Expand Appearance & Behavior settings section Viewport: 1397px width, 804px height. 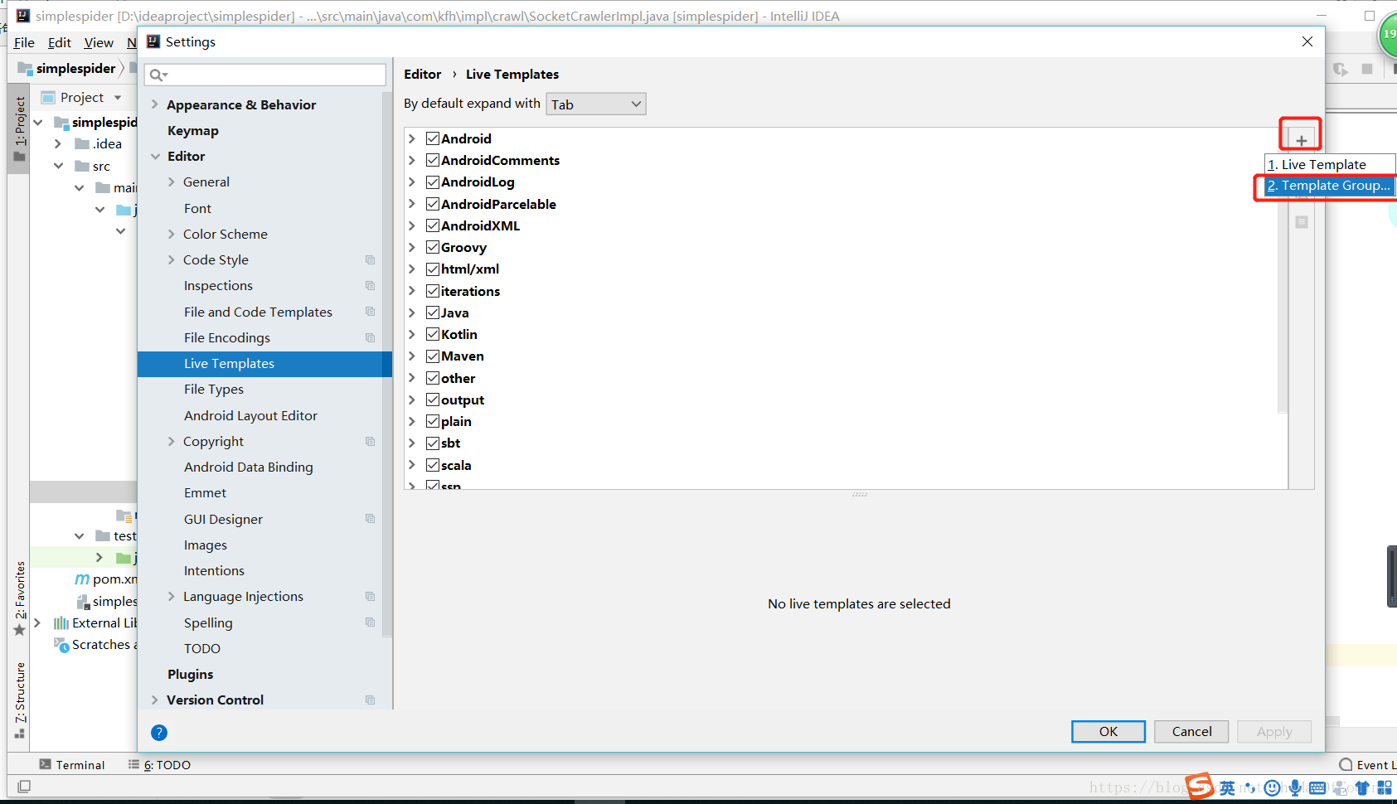tap(155, 104)
